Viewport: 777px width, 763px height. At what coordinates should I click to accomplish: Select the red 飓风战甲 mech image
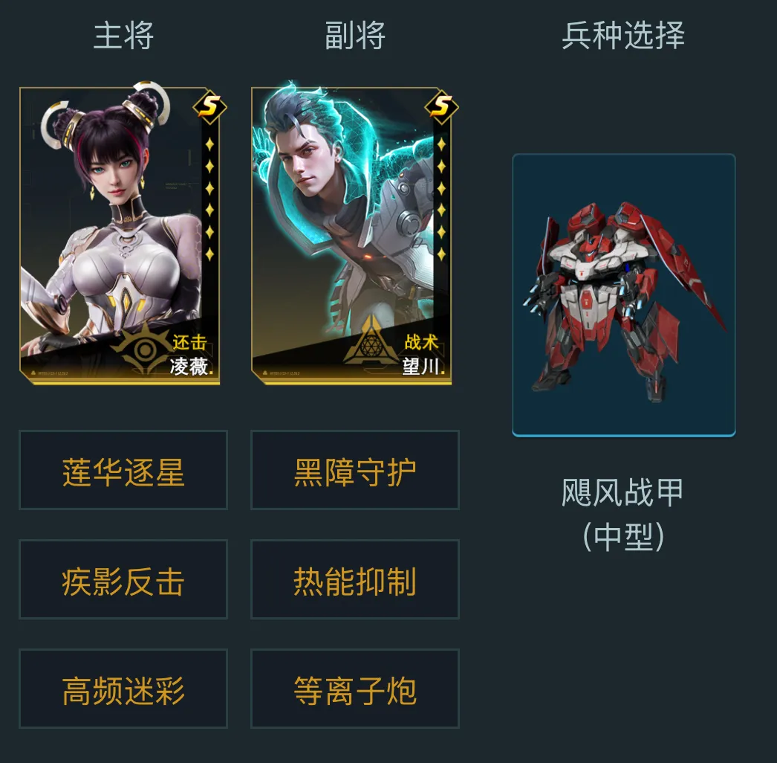click(624, 295)
